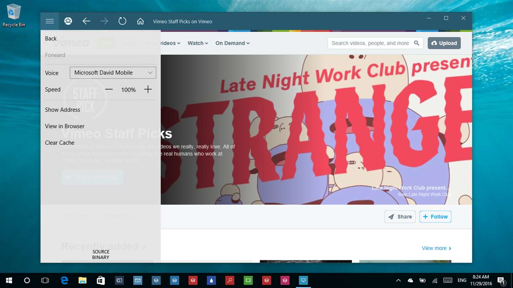The image size is (513, 288).
Task: Open the Windows Start menu
Action: (9, 281)
